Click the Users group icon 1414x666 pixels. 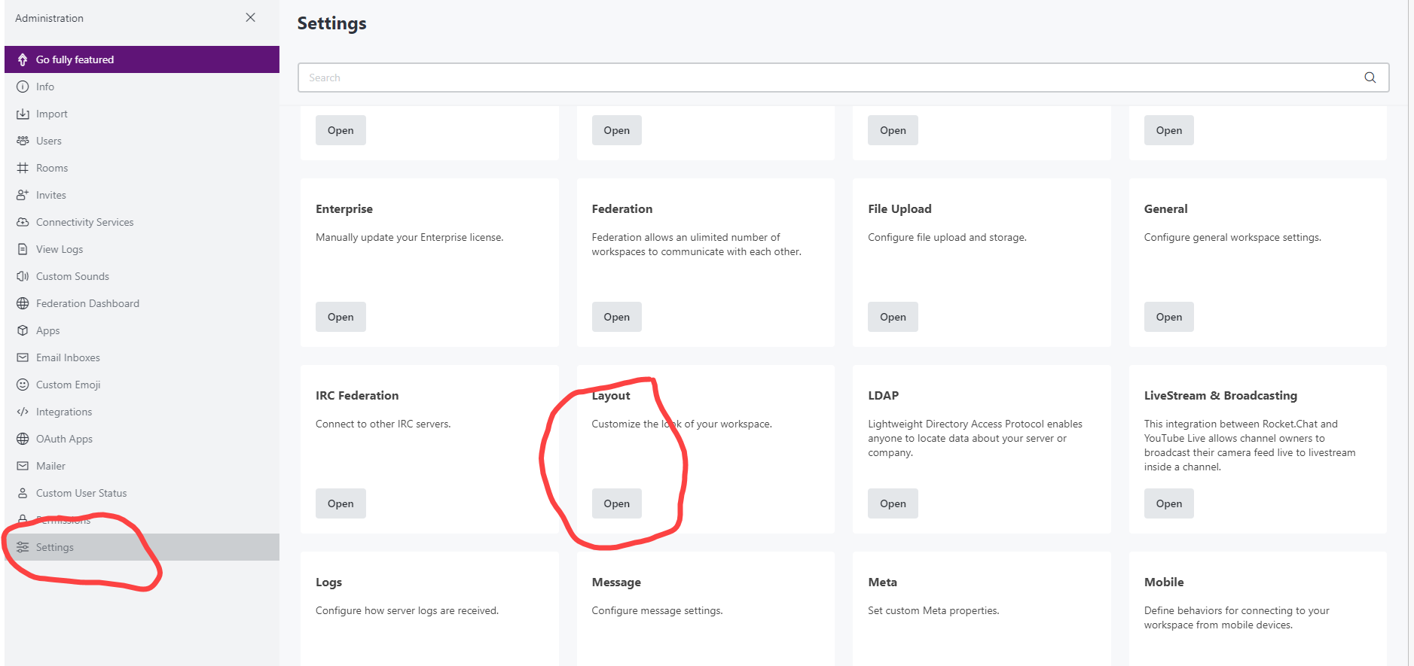click(x=23, y=141)
